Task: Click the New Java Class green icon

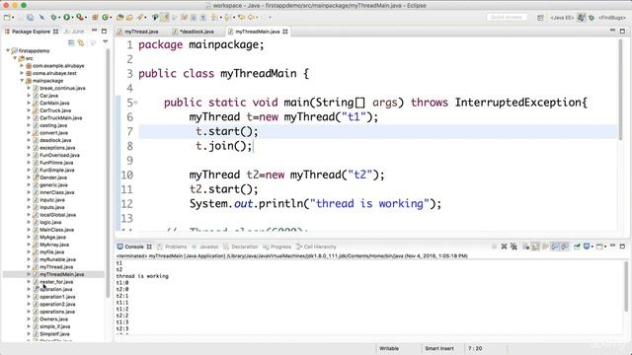Action: click(106, 18)
